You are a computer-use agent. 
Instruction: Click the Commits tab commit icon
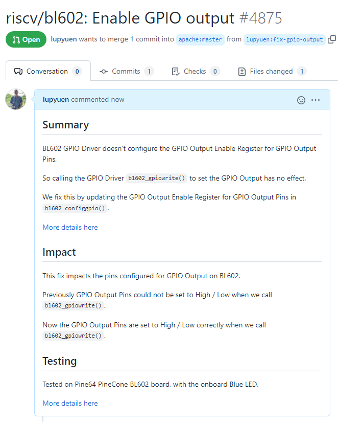(x=104, y=71)
